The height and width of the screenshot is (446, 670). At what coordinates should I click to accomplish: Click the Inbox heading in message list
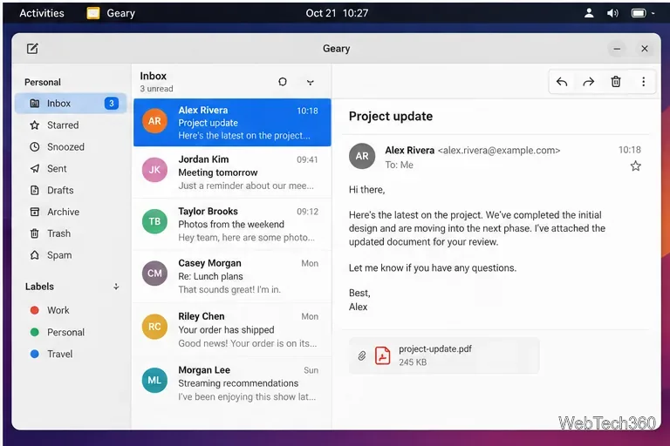(153, 76)
